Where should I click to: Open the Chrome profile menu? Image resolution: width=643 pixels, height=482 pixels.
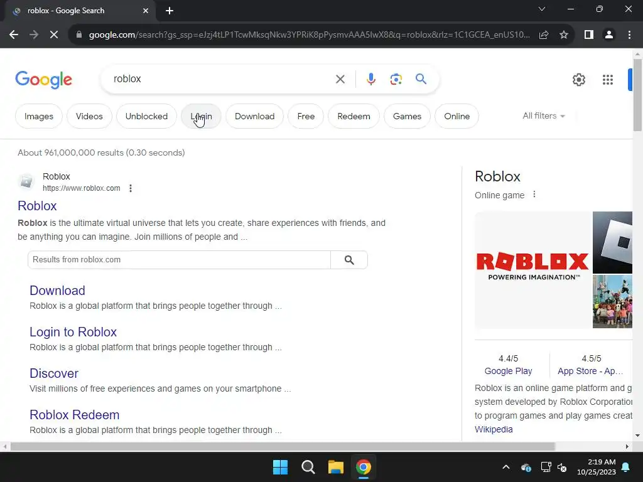609,35
